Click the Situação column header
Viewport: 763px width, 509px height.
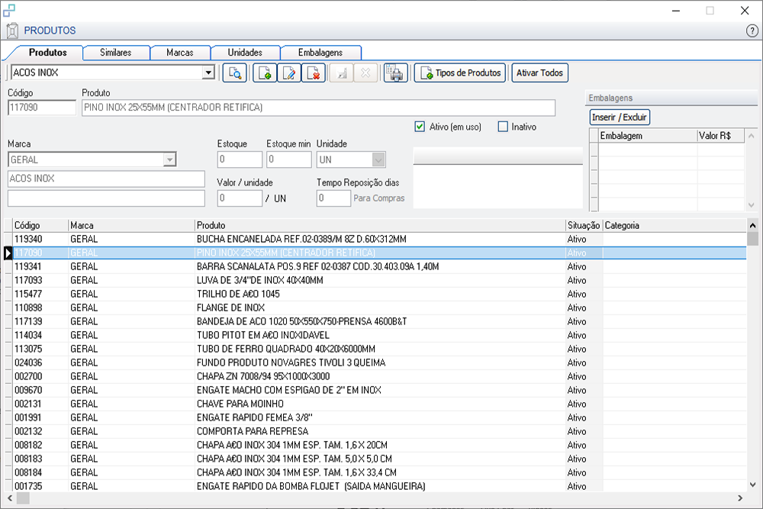pos(584,225)
